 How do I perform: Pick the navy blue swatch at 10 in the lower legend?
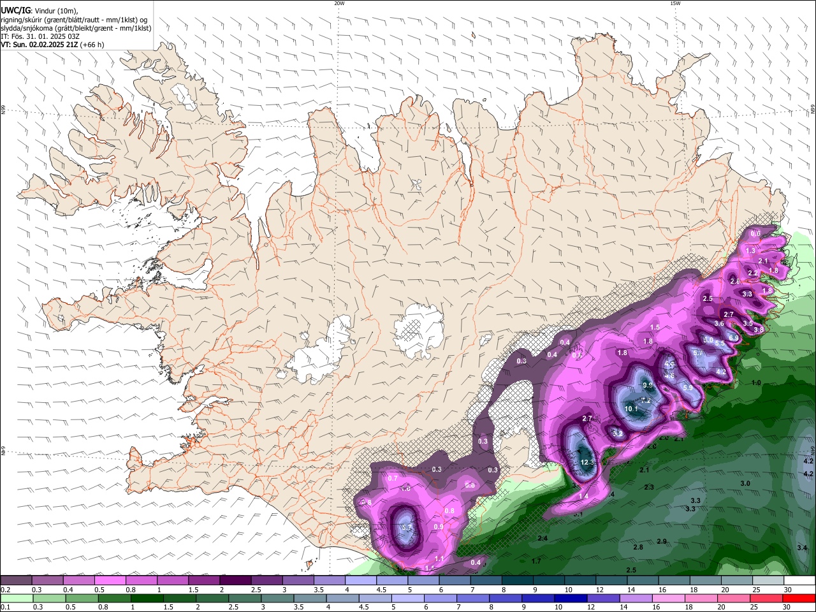[570, 598]
